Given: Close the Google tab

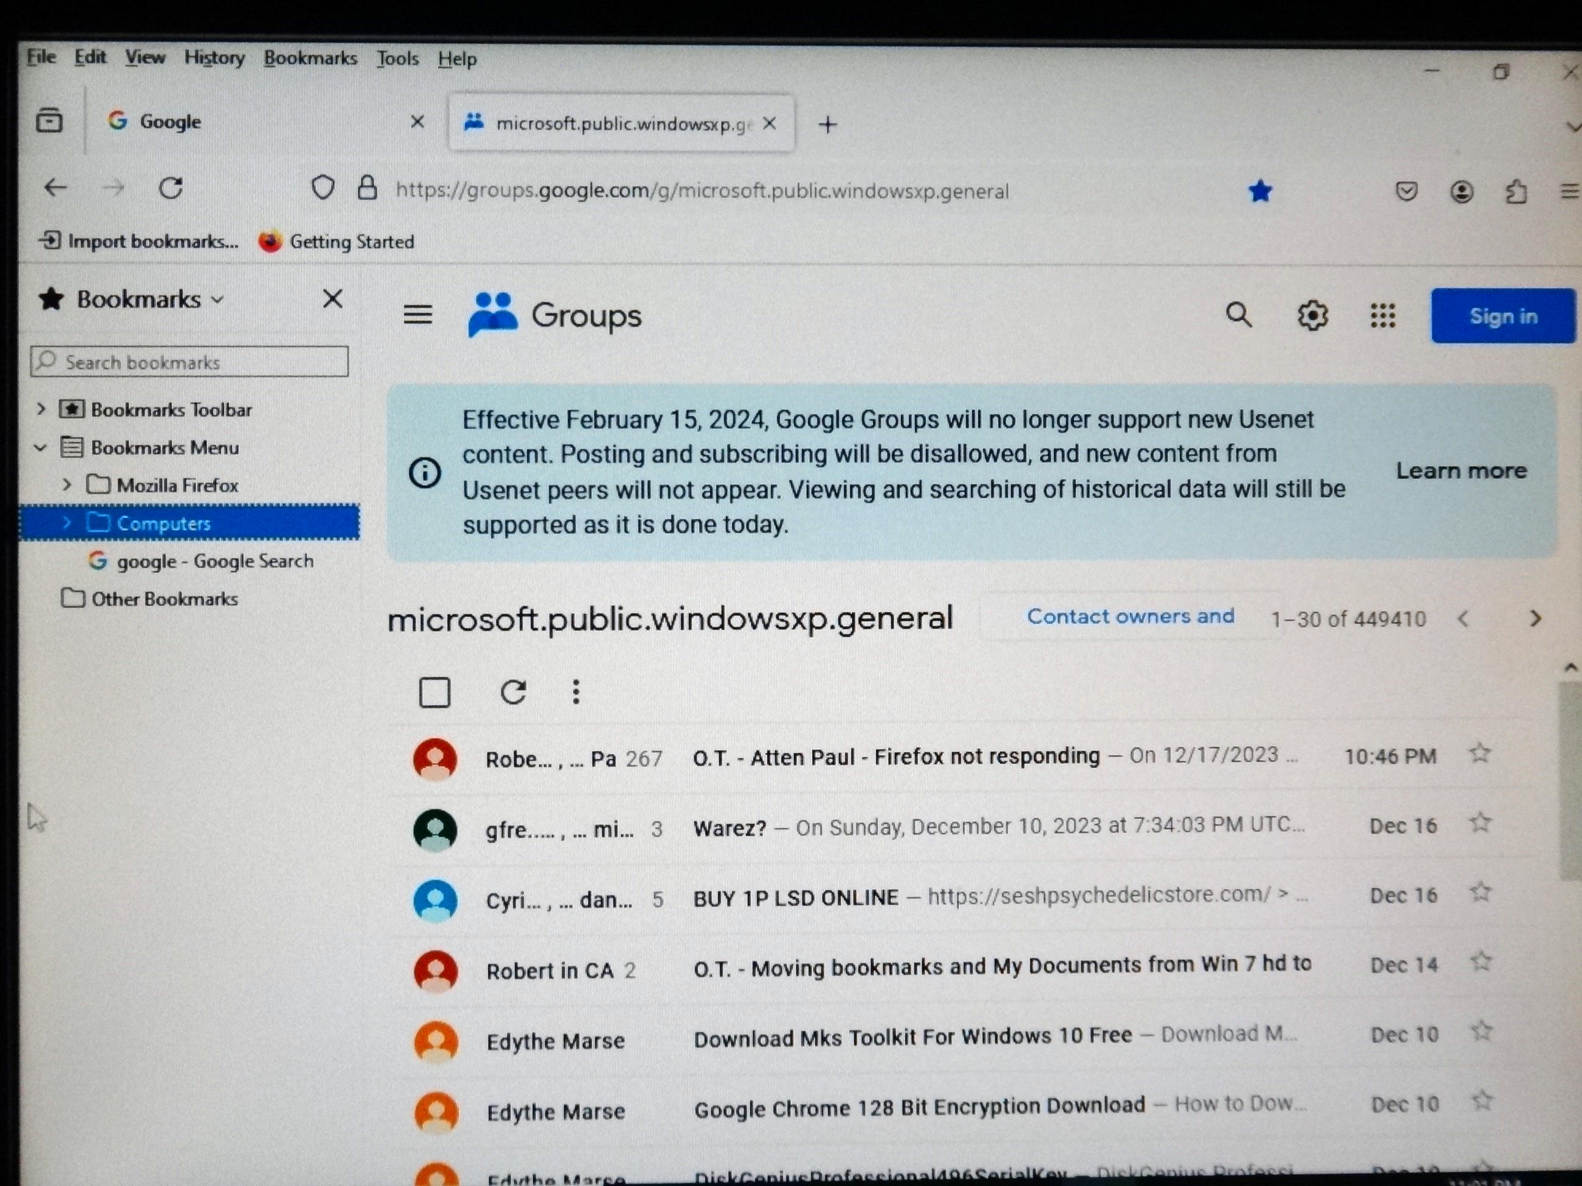Looking at the screenshot, I should coord(417,121).
